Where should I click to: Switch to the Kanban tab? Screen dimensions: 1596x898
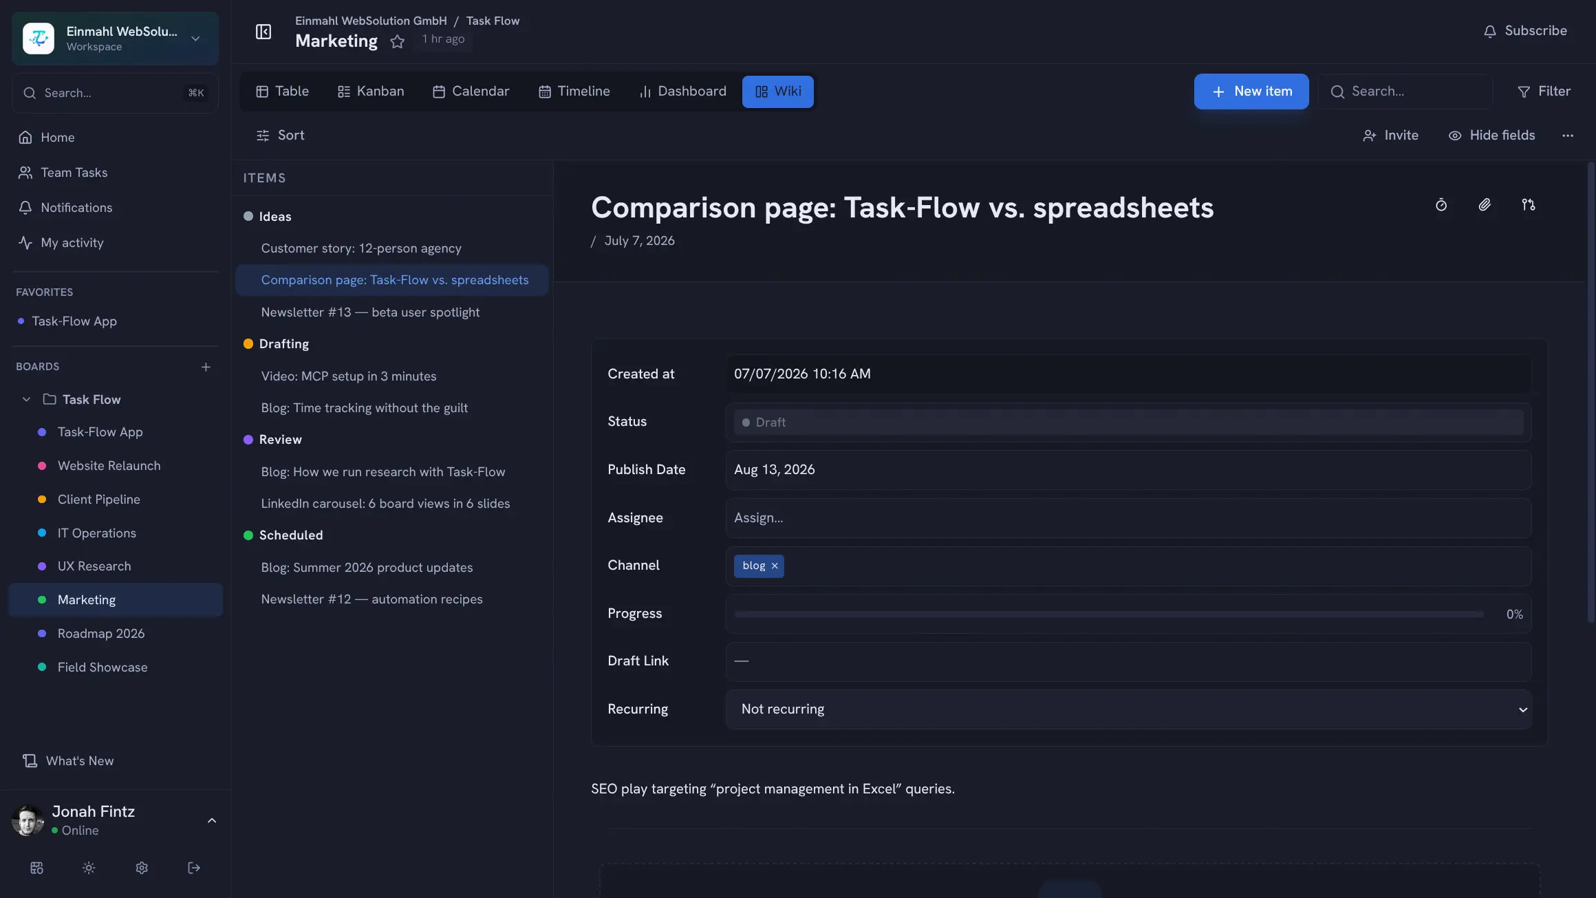371,92
